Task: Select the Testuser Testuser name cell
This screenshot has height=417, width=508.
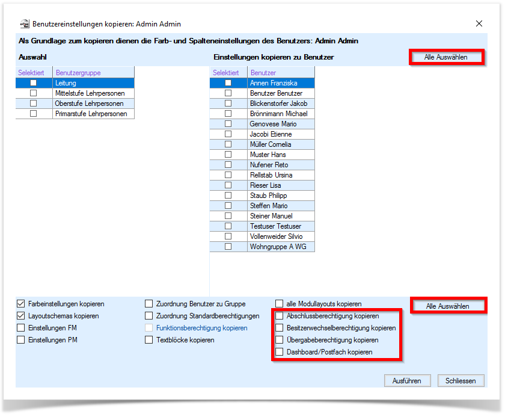Action: click(281, 226)
